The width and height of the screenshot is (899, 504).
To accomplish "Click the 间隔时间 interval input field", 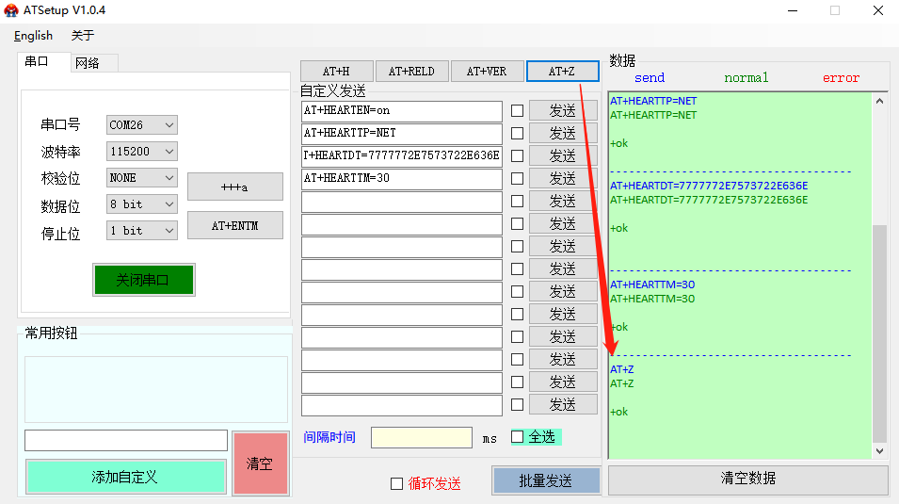I will click(x=421, y=438).
